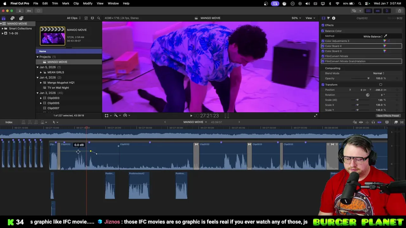Disable the Transform checkbox

tap(323, 85)
